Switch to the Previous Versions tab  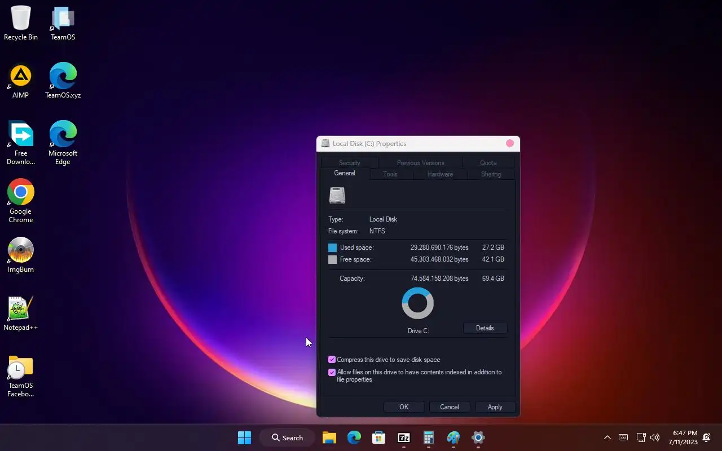(x=421, y=163)
